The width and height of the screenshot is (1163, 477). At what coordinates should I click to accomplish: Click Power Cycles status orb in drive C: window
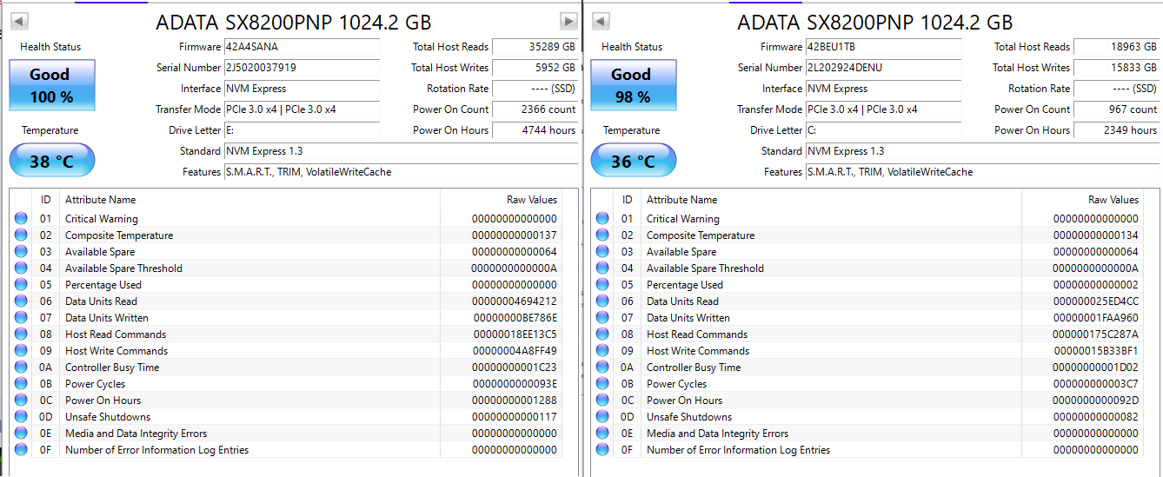tap(602, 384)
